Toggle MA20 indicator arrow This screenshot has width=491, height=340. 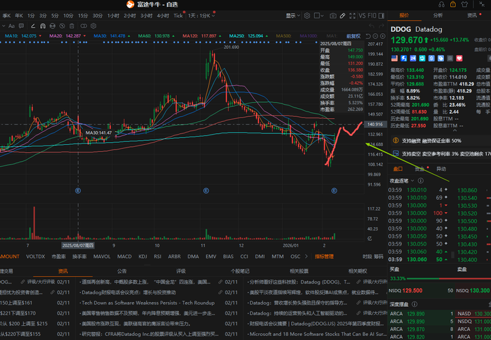[x=84, y=36]
